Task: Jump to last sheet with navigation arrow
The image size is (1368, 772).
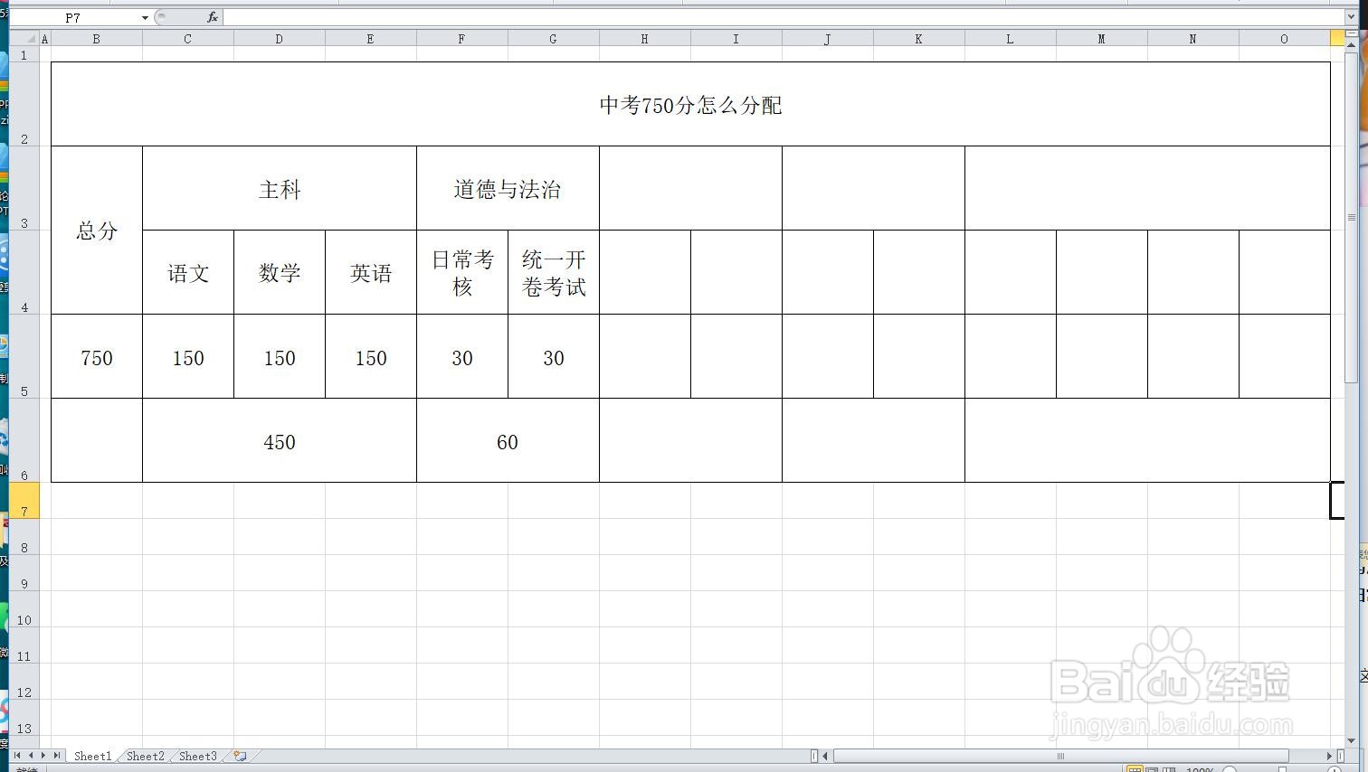Action: [x=57, y=756]
